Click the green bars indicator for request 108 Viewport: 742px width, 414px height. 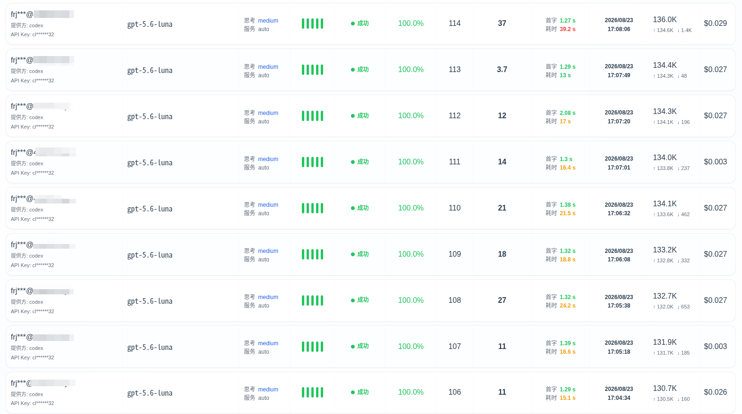click(x=312, y=300)
